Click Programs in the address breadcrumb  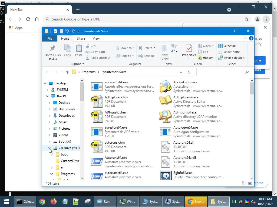click(88, 72)
